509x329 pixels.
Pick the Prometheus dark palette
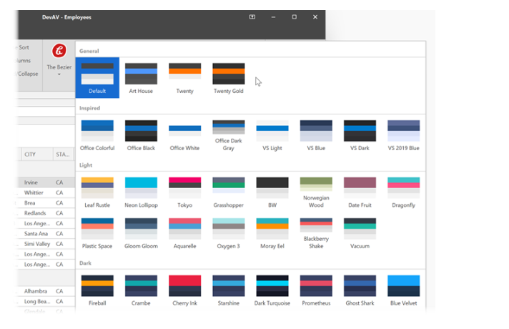pyautogui.click(x=316, y=290)
